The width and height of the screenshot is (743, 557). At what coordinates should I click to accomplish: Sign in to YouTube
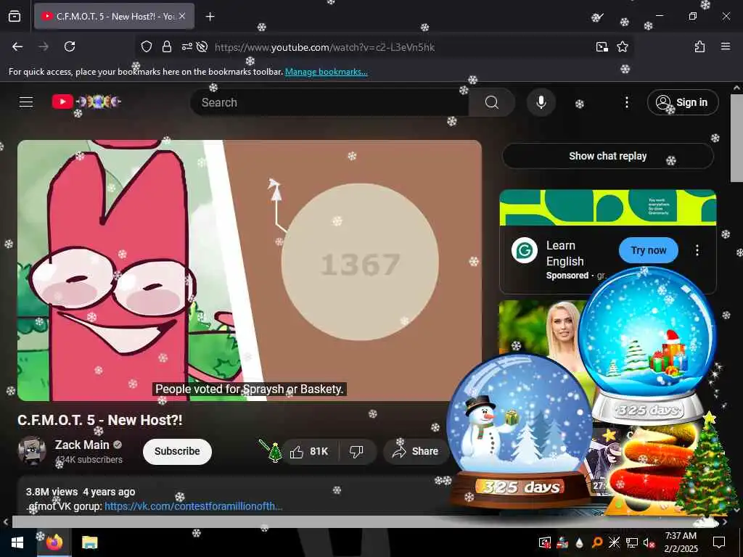click(x=683, y=102)
